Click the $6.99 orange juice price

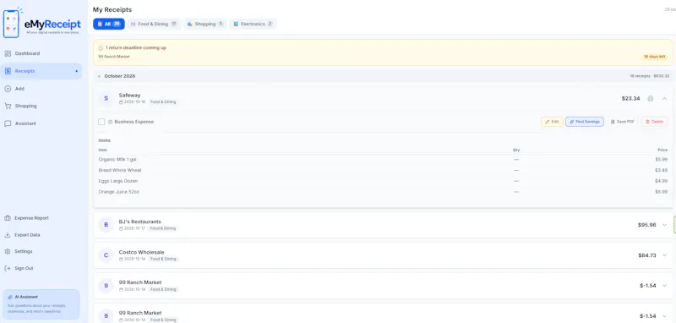tap(662, 192)
